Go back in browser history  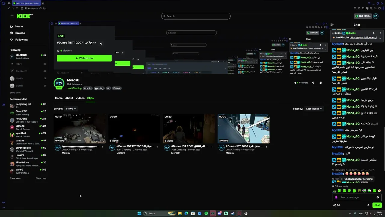pyautogui.click(x=9, y=8)
